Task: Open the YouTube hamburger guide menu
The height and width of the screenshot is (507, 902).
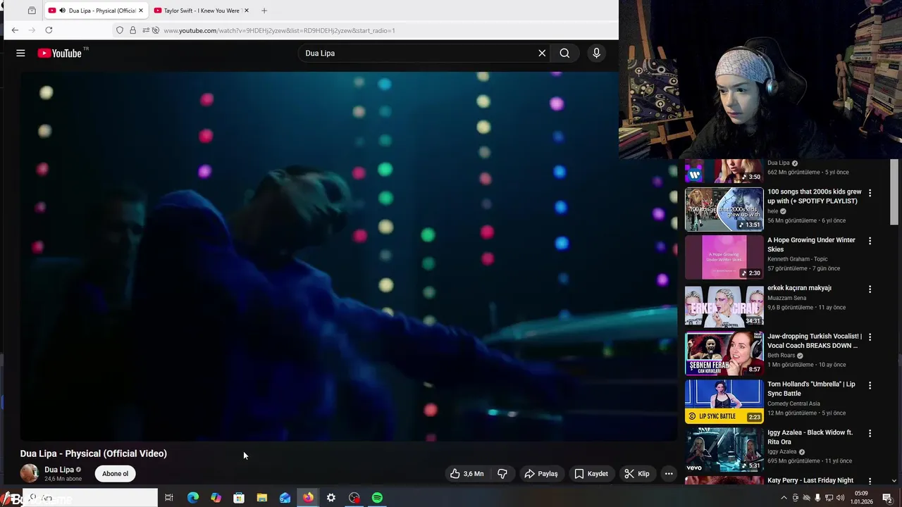Action: (20, 53)
